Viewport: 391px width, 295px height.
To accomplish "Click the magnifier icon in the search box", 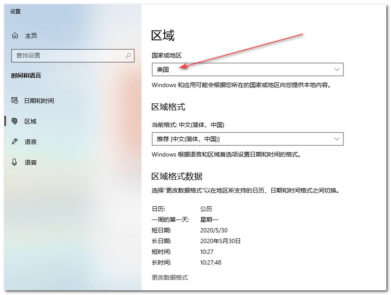I will click(128, 56).
